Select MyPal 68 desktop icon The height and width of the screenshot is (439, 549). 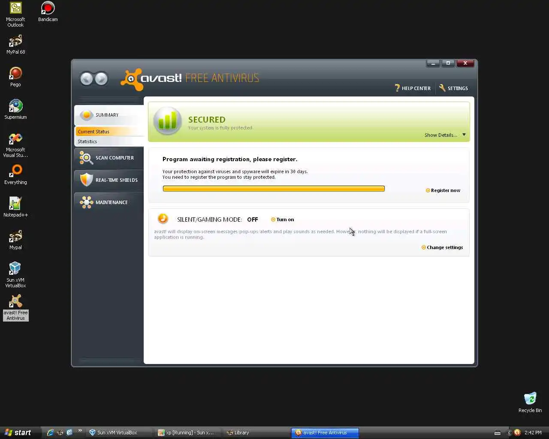pyautogui.click(x=15, y=45)
